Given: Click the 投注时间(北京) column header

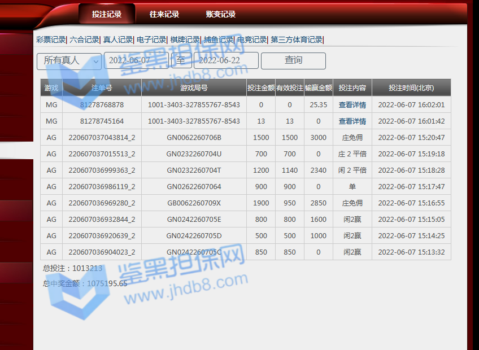Looking at the screenshot, I should tap(411, 88).
